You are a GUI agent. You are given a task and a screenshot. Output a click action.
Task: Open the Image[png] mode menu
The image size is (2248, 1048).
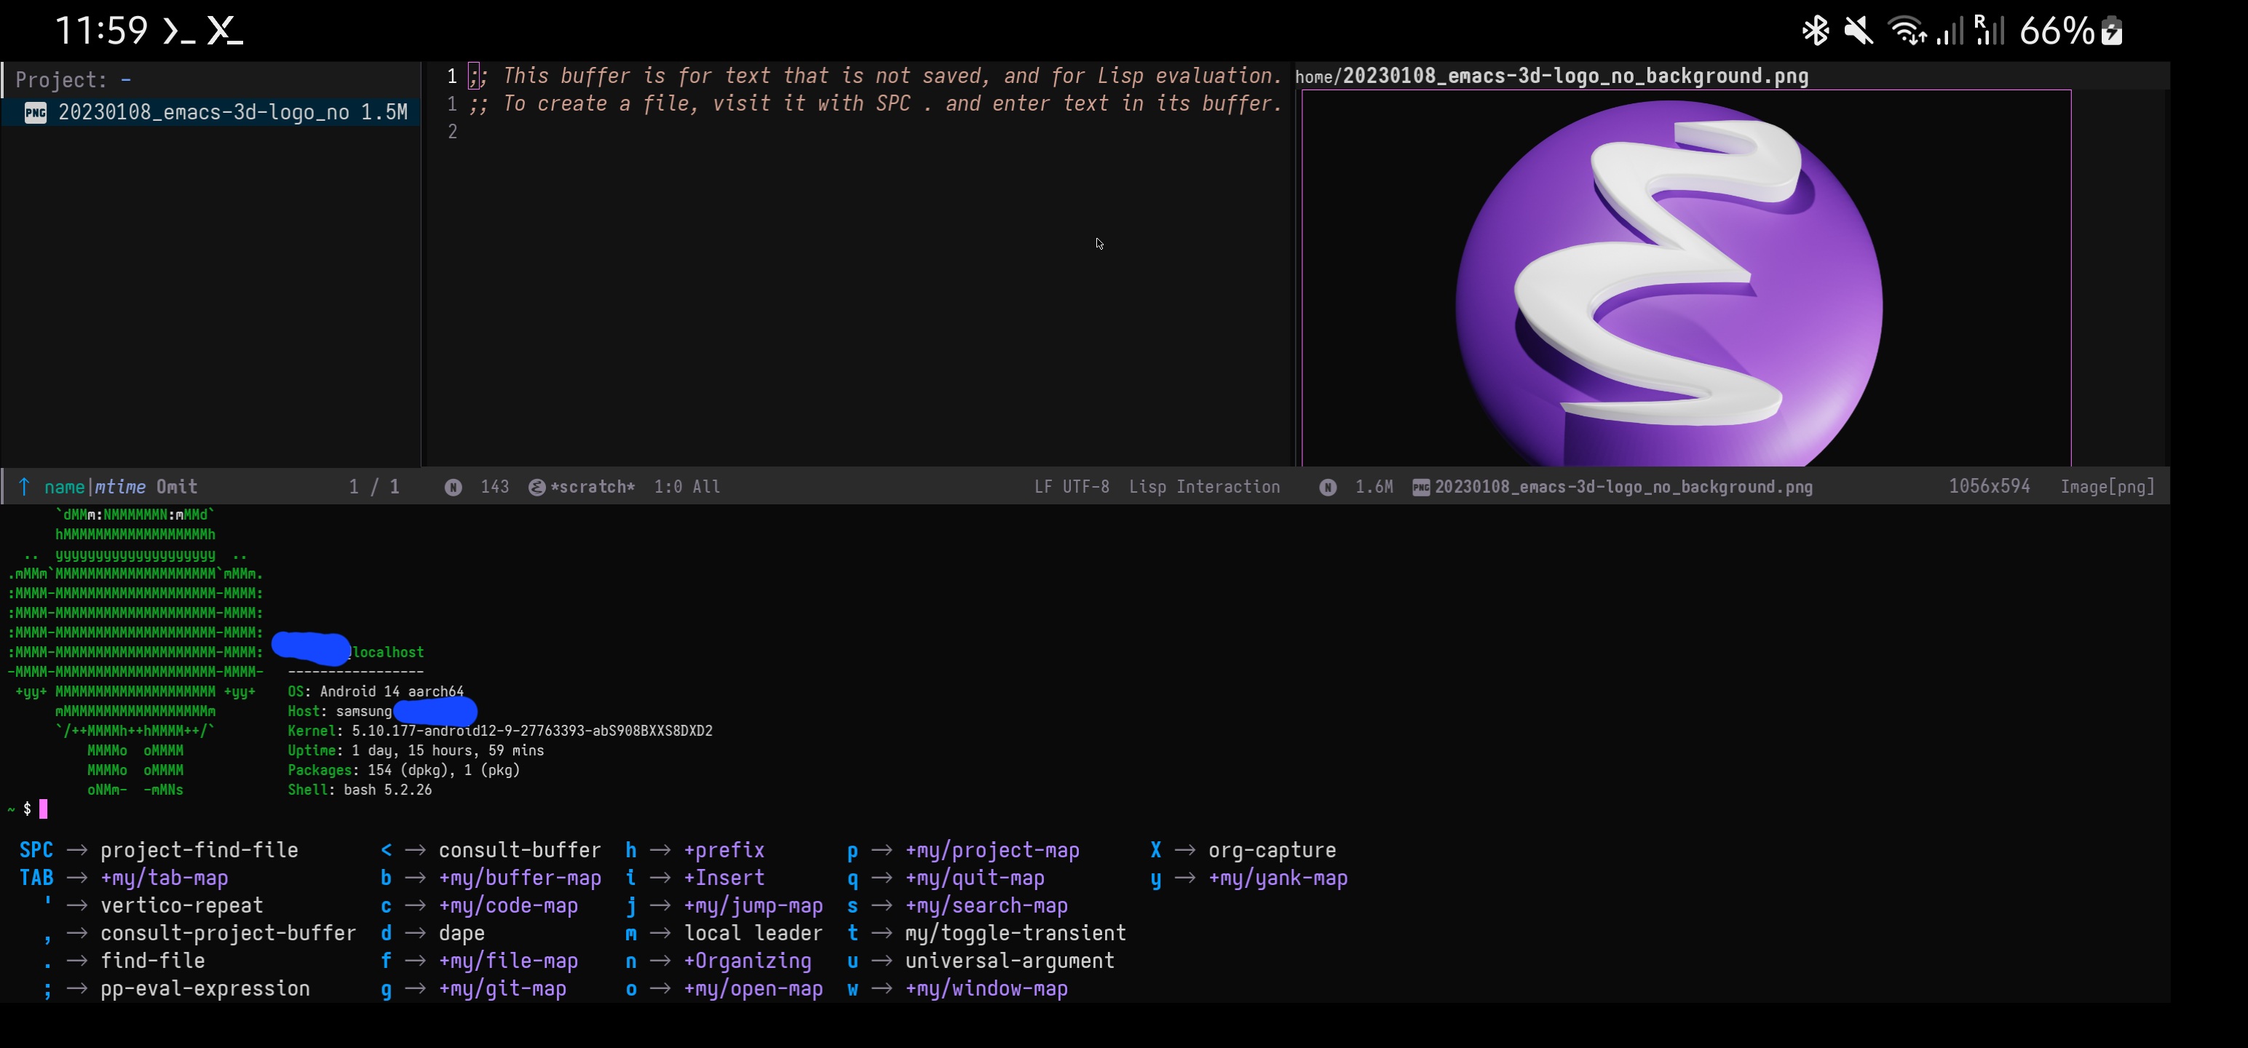coord(2107,487)
